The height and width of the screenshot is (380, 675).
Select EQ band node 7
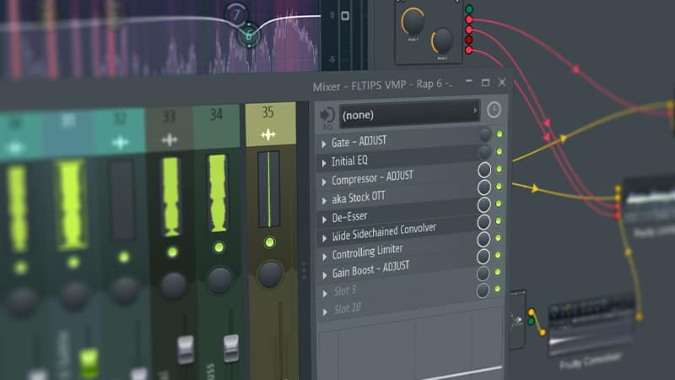(236, 15)
